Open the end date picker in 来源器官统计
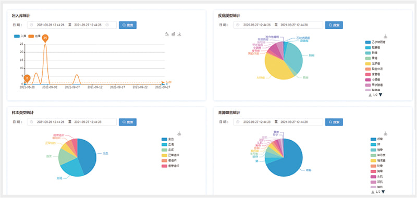This screenshot has height=198, width=417. tap(295, 122)
